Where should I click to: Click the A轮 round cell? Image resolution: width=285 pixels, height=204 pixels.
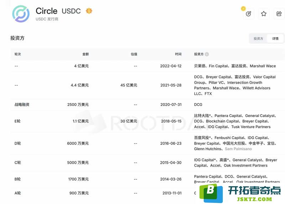[17, 193]
